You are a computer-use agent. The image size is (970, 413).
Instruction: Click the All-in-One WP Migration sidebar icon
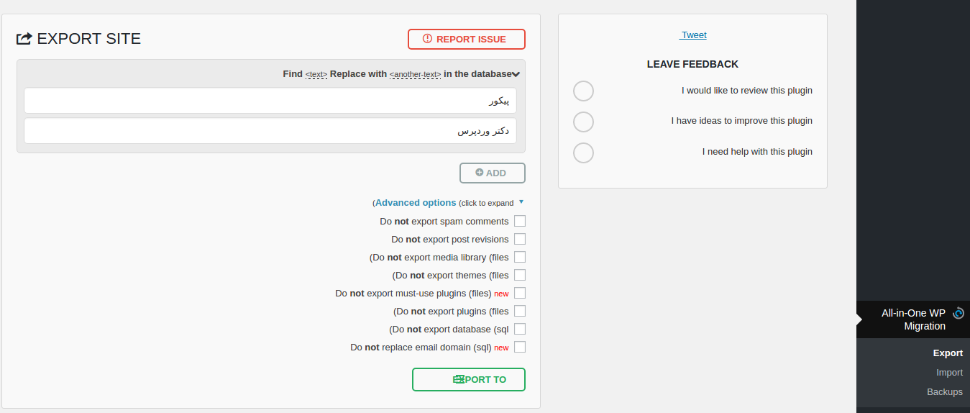click(x=958, y=313)
